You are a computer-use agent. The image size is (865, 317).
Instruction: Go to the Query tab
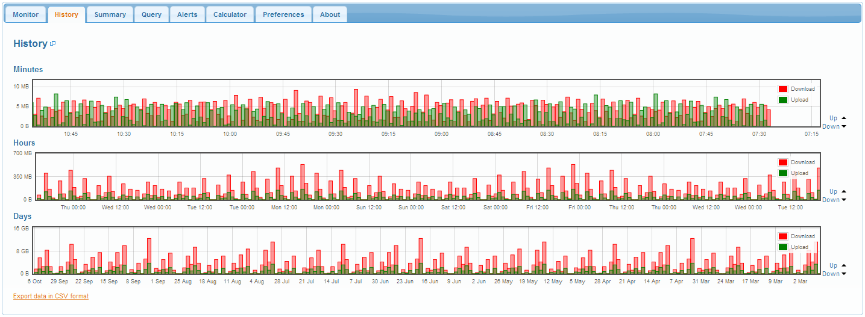(x=151, y=14)
